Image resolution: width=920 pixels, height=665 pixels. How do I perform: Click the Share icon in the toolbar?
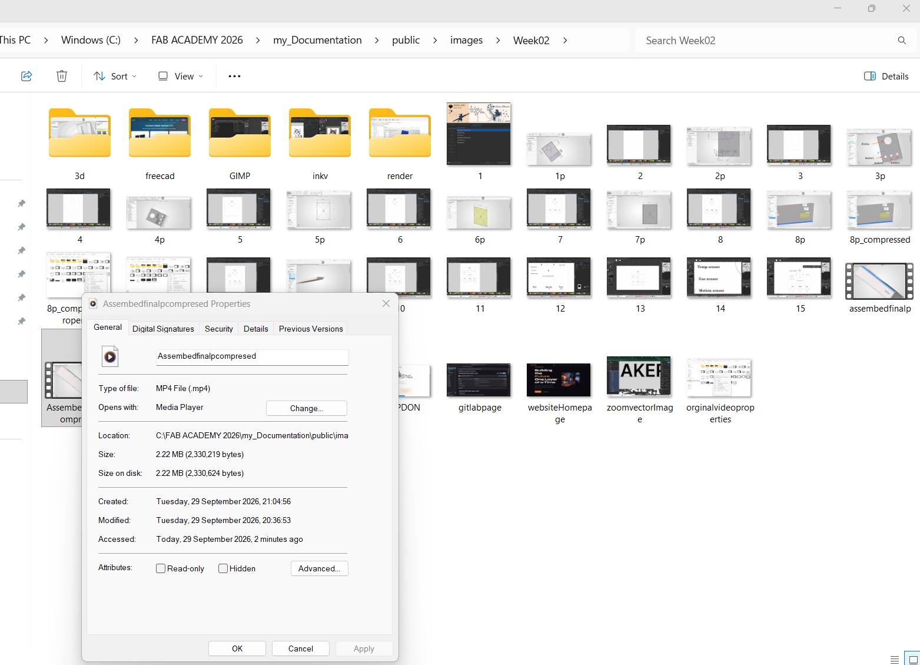[26, 76]
